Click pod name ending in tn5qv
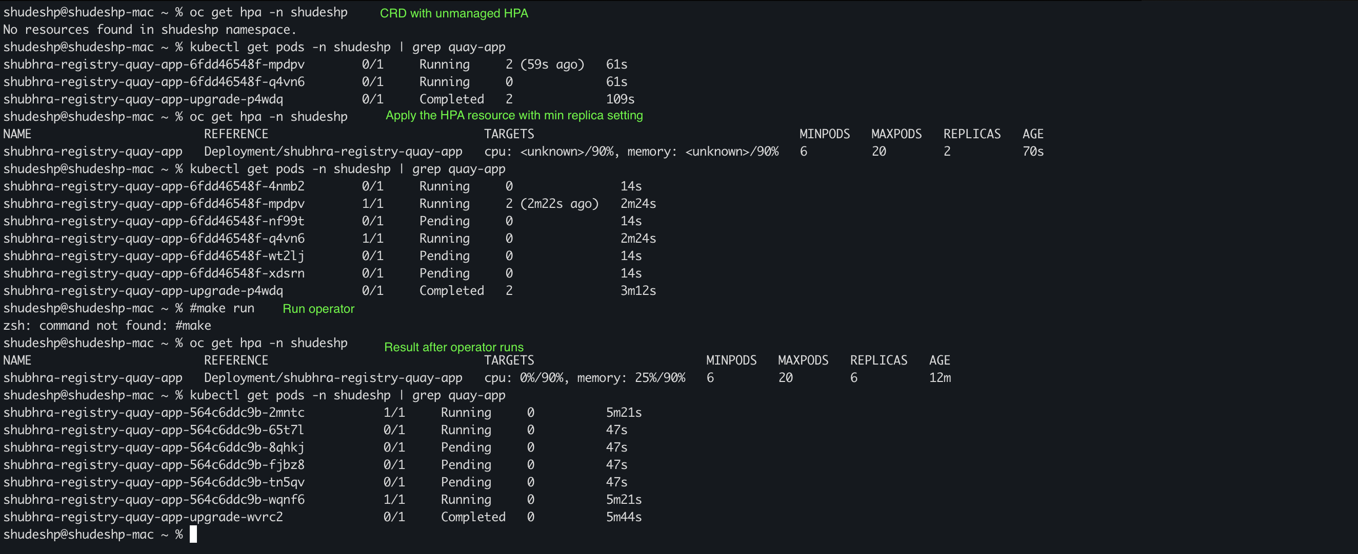The height and width of the screenshot is (554, 1358). 153,482
